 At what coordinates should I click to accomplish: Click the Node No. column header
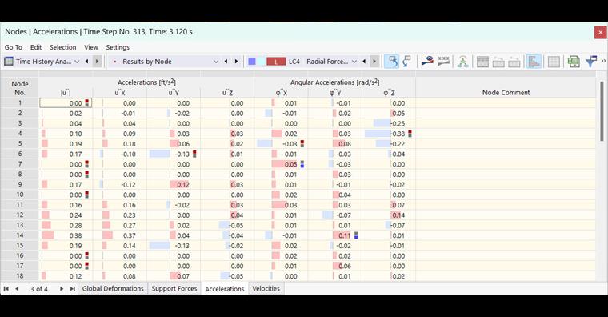click(20, 88)
